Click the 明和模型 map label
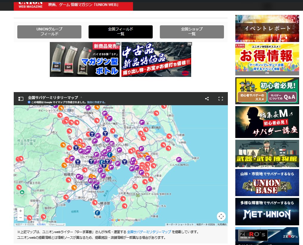303x245 pixels. pos(89,113)
